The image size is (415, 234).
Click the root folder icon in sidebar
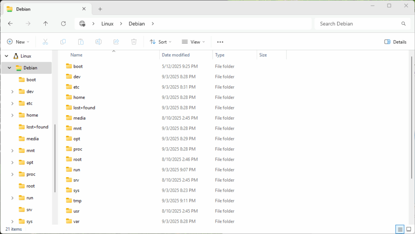(x=22, y=186)
